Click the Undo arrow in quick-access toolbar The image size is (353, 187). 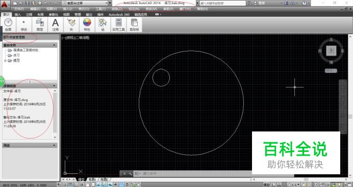point(46,3)
